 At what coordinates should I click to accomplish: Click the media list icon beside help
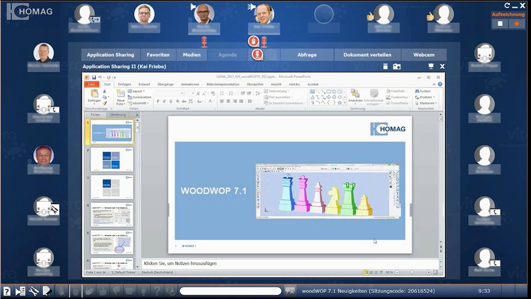[x=20, y=291]
